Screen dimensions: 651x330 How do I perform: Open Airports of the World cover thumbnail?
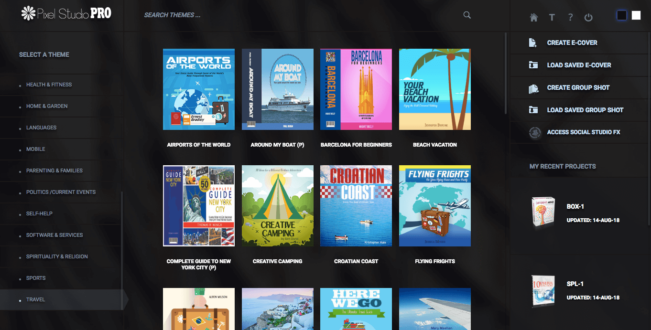coord(199,89)
